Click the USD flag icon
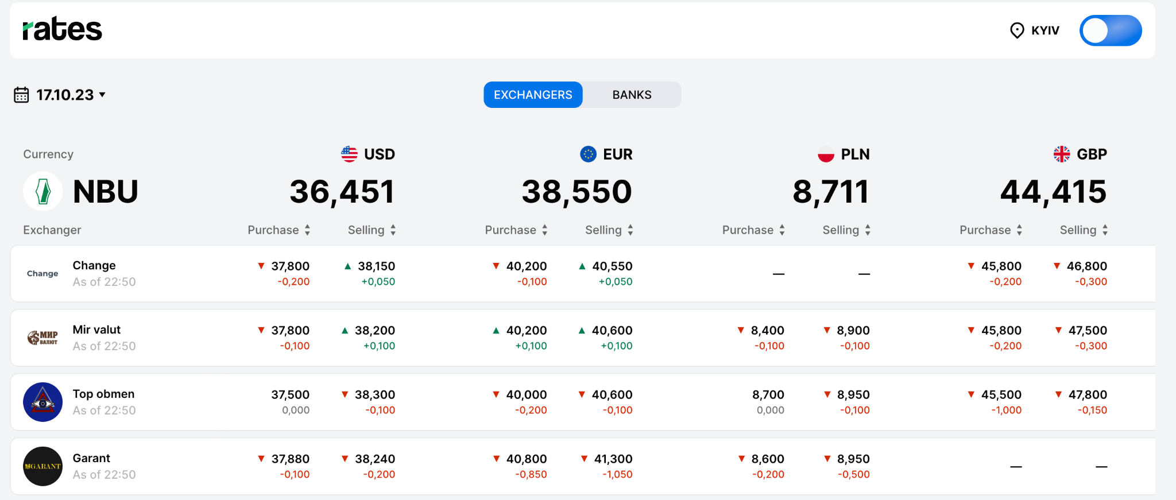The height and width of the screenshot is (500, 1176). [349, 154]
